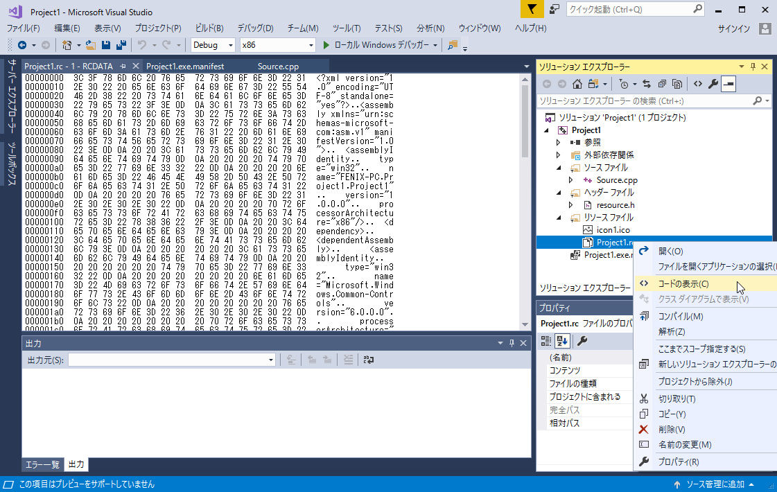Save the current file with the floppy icon
Screen dimensions: 777x492
coord(105,45)
